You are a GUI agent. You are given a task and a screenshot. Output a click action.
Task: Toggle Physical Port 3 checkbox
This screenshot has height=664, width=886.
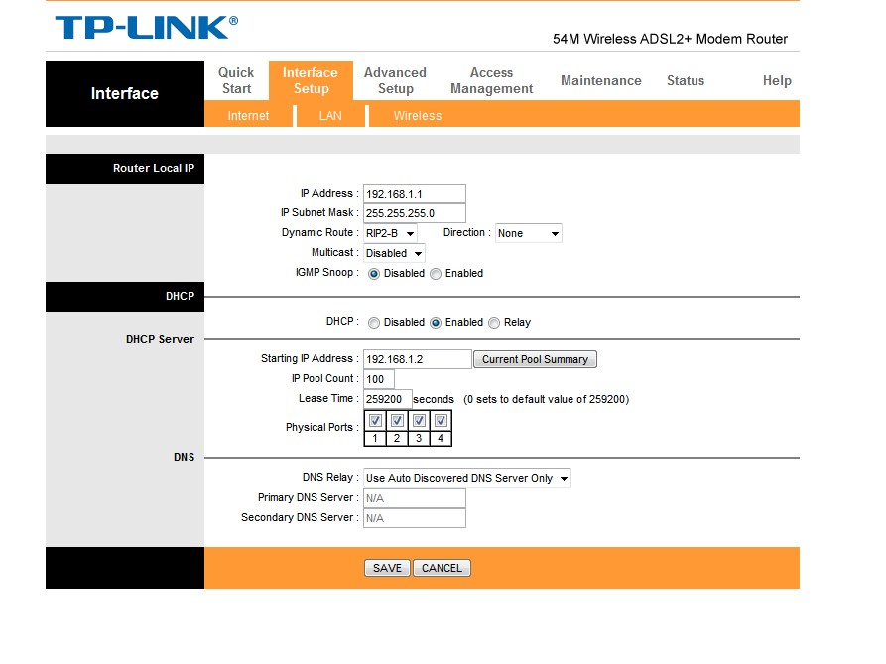pos(419,421)
